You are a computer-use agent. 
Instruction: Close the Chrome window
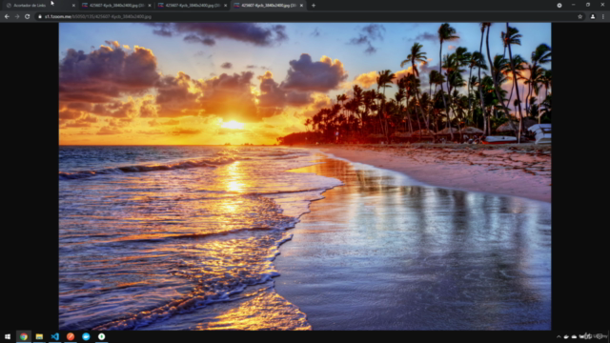[602, 5]
